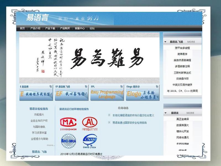Open the 功能强大 entry
The width and height of the screenshot is (221, 166).
tap(39, 115)
